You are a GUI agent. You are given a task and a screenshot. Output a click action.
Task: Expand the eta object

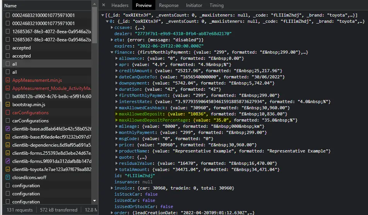pos(112,40)
